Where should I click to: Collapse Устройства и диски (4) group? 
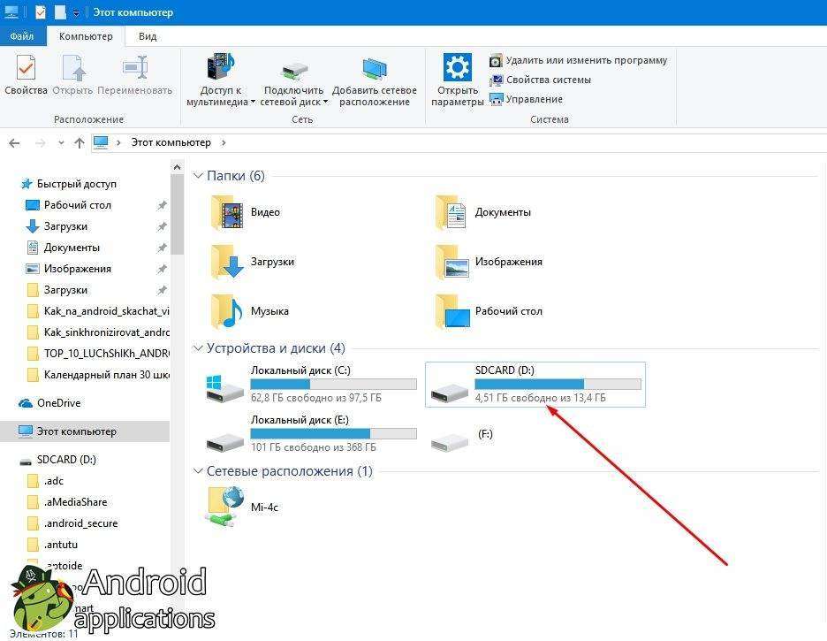[x=198, y=348]
